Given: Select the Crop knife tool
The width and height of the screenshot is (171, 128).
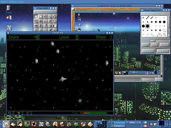Looking at the screenshot, I should tap(50, 21).
